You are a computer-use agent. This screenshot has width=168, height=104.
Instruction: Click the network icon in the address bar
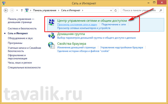coord(27,10)
